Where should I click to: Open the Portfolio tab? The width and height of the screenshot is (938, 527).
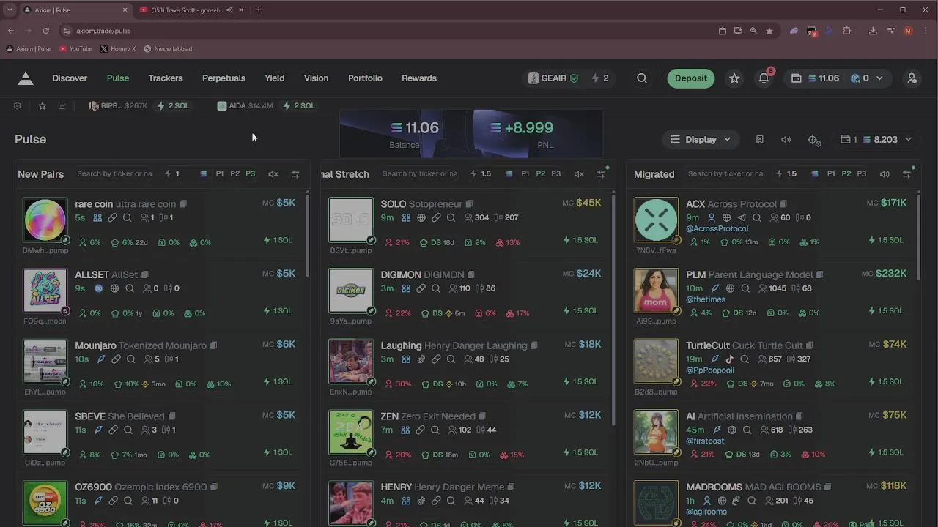pos(365,78)
